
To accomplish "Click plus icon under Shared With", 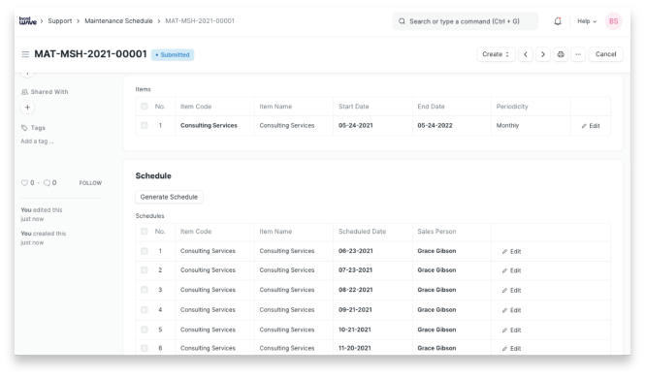I will [27, 108].
